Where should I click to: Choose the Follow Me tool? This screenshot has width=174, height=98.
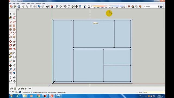coord(14,45)
